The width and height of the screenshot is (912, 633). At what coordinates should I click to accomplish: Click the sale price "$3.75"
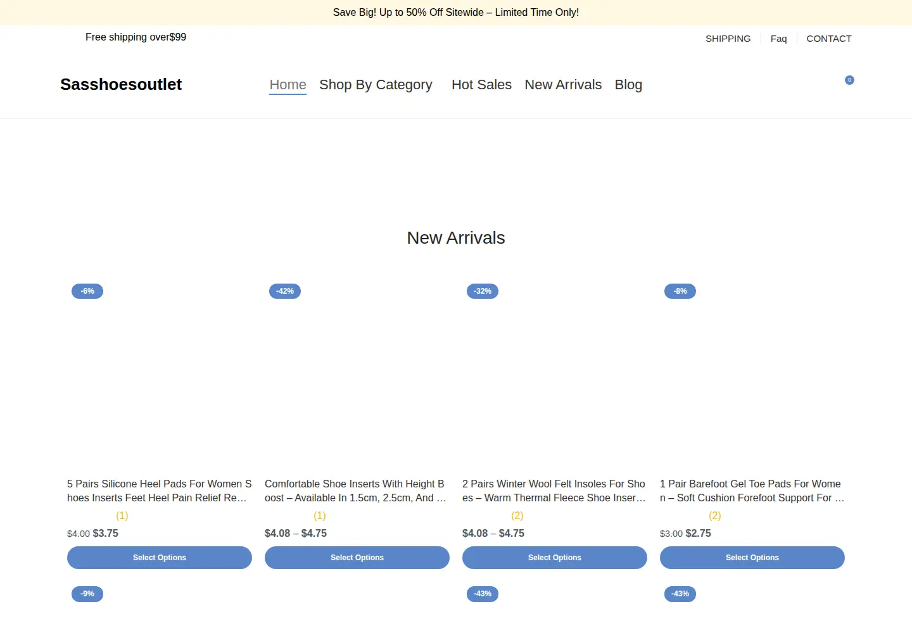106,534
